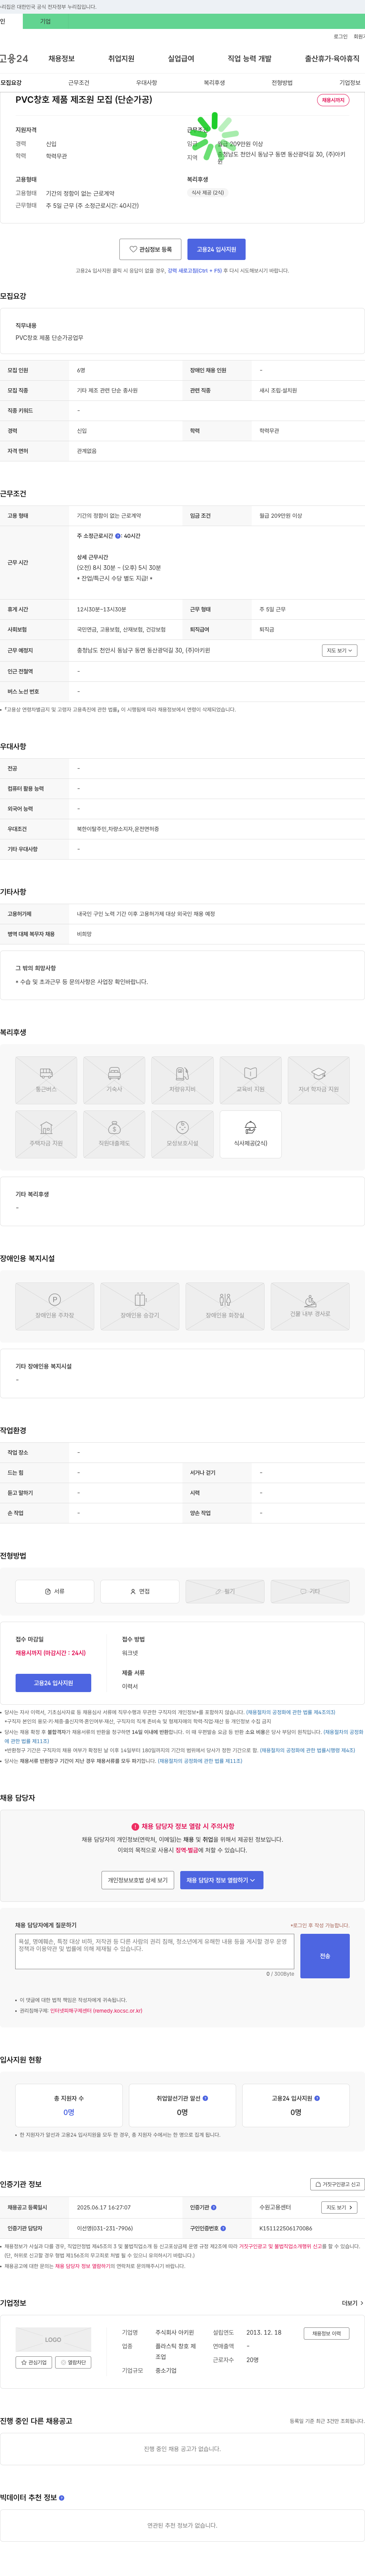The image size is (365, 2576).
Task: Click the info icon next to 주 소정근로시간
Action: pos(118,536)
